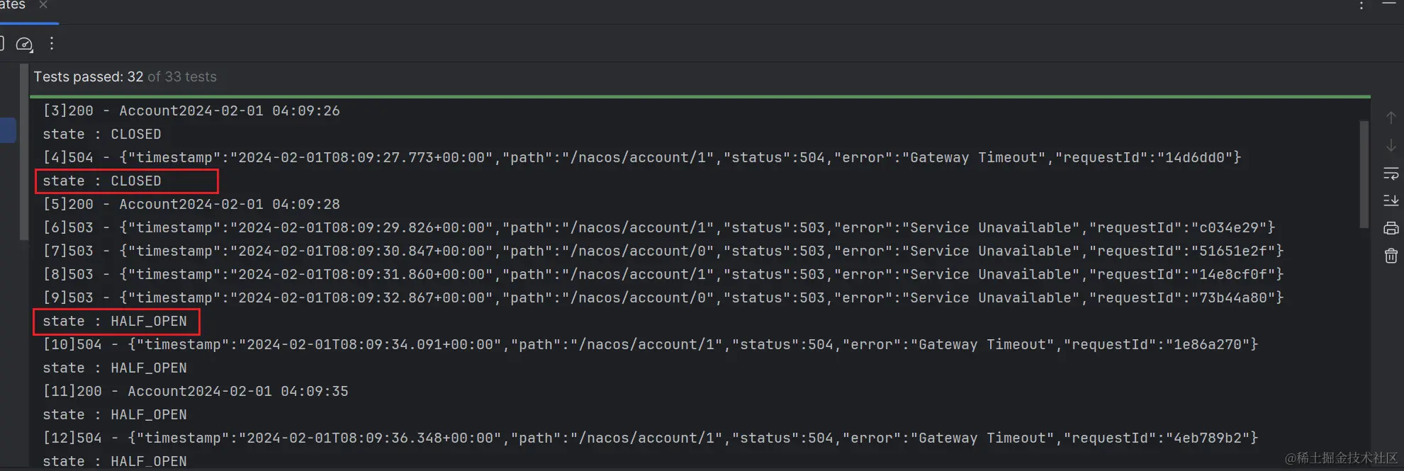This screenshot has height=471, width=1404.
Task: Click the print console output icon
Action: [1391, 228]
